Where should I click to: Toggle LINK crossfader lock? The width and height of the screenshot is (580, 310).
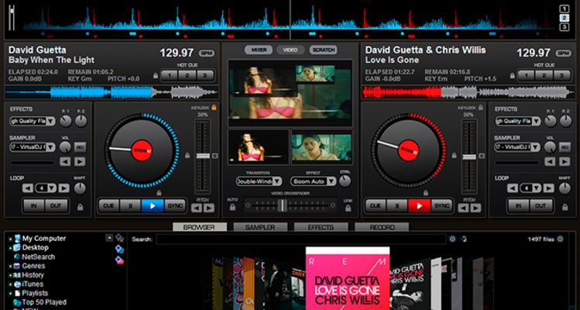pyautogui.click(x=348, y=208)
